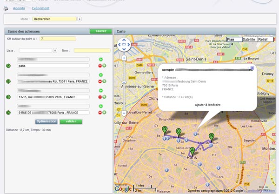This screenshot has width=279, height=194.
Task: Click the blue info marker under the bubble's pointer
Action: [x=195, y=134]
